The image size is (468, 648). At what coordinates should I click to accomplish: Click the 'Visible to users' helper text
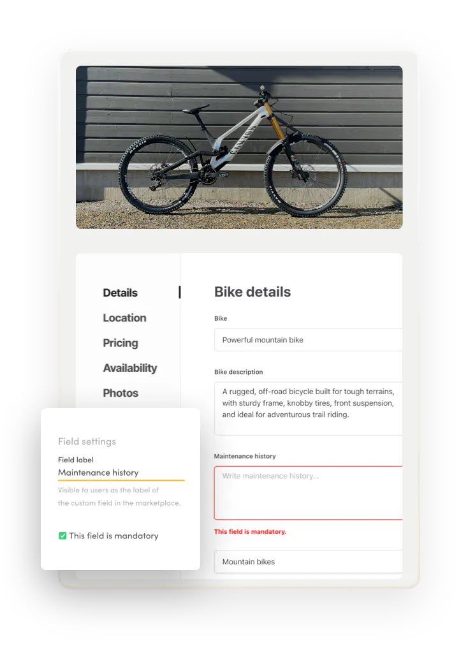point(108,490)
